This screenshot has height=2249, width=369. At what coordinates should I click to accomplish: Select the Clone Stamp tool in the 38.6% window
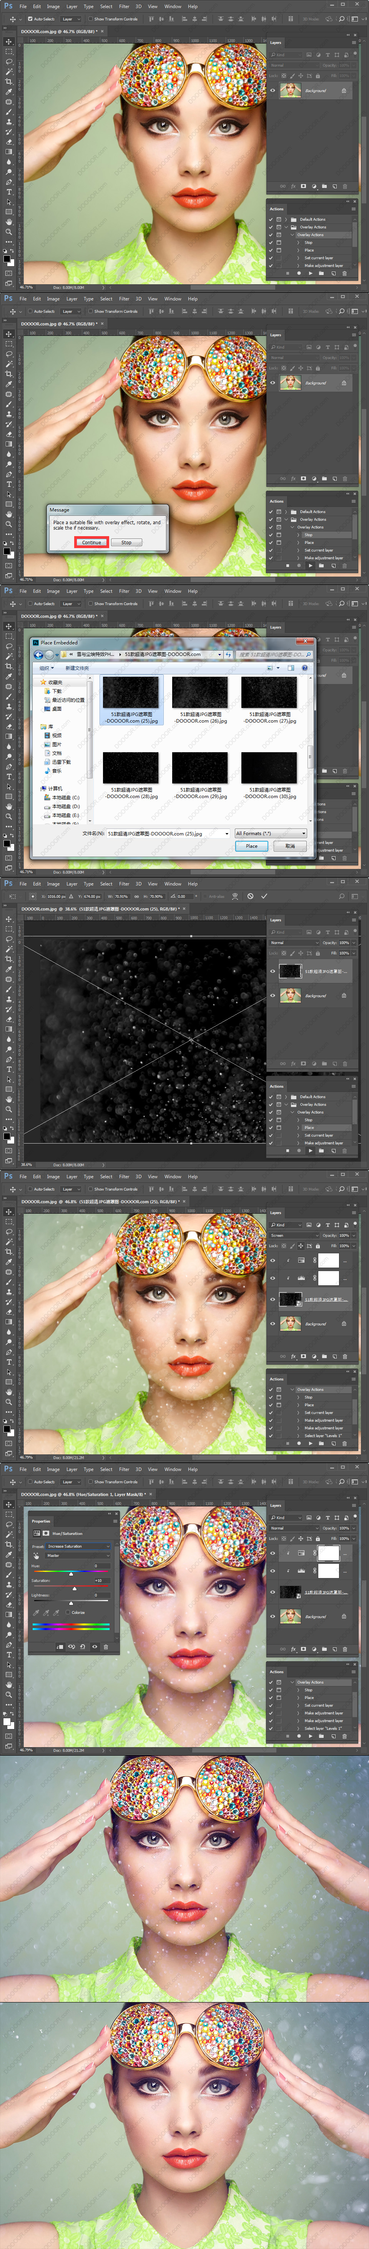click(x=9, y=999)
